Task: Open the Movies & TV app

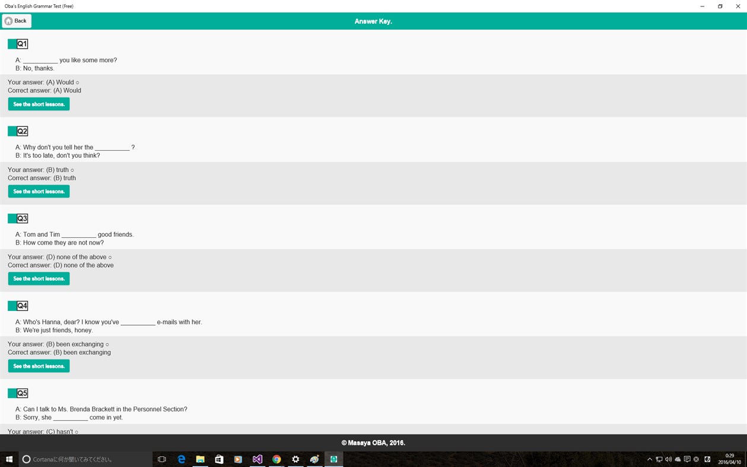Action: 238,459
